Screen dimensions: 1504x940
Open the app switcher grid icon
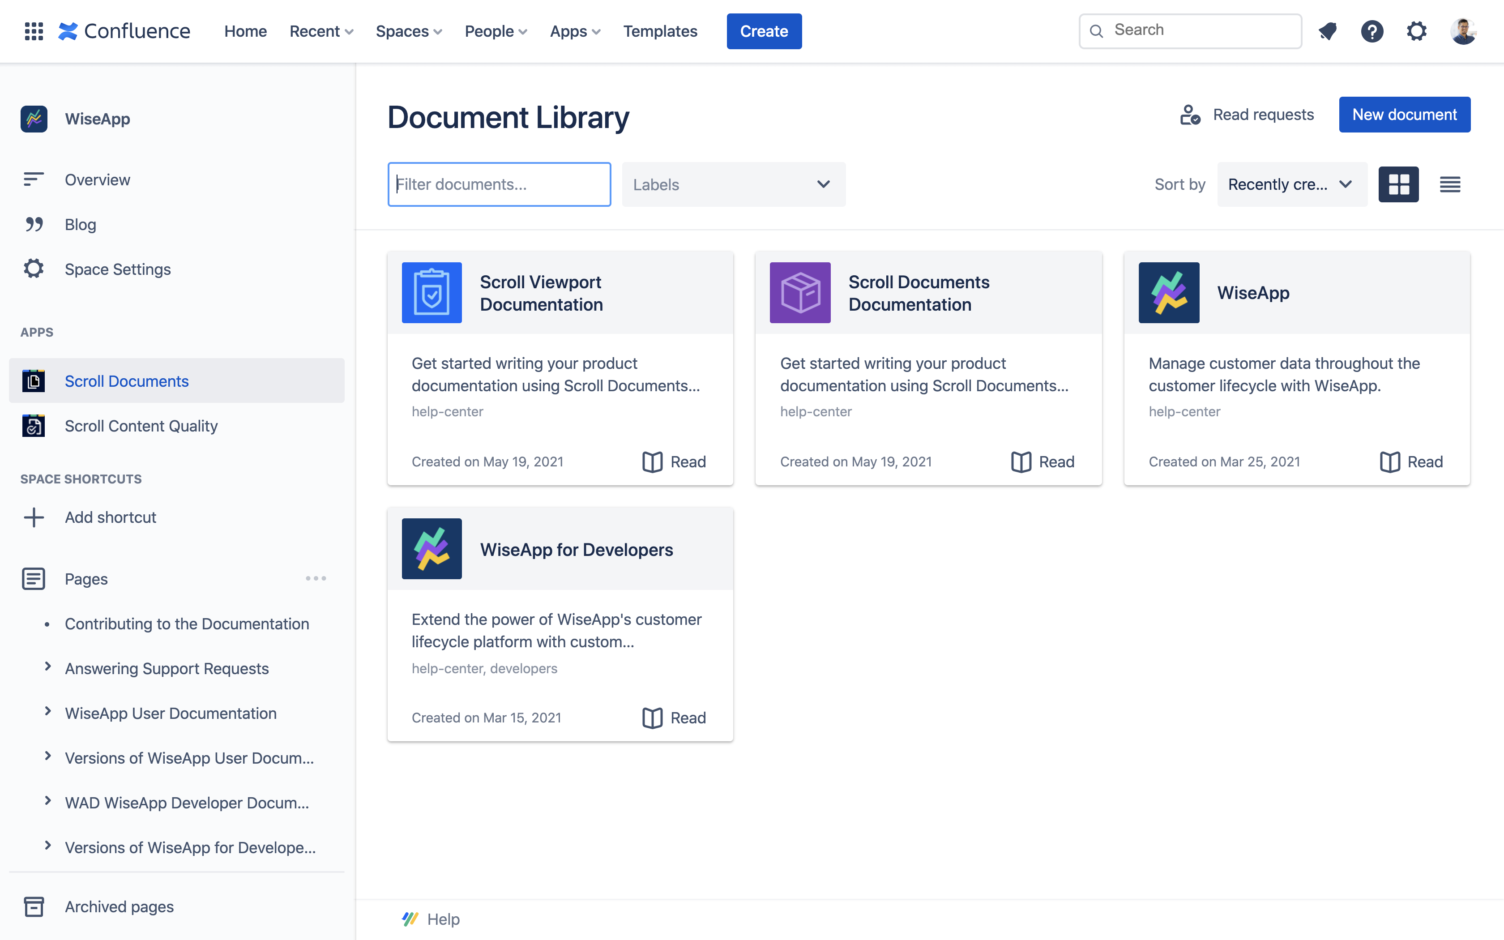[34, 31]
